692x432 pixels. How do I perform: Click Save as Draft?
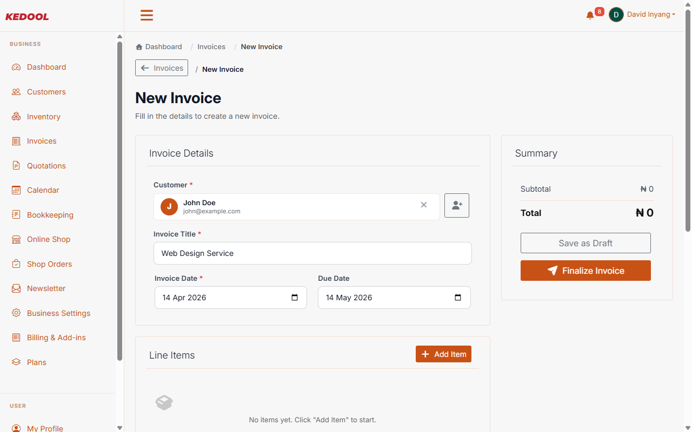[585, 243]
